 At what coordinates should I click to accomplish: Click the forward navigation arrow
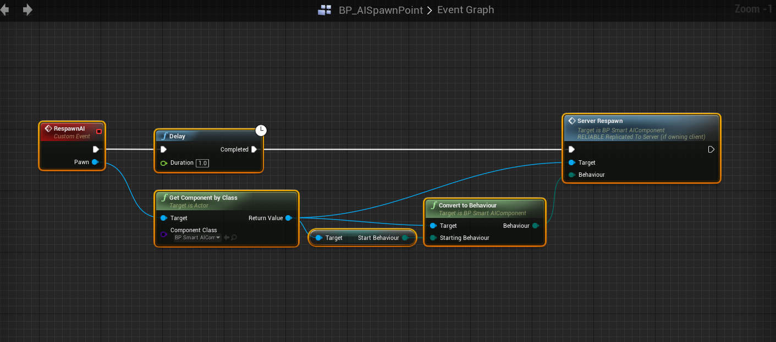click(x=27, y=10)
